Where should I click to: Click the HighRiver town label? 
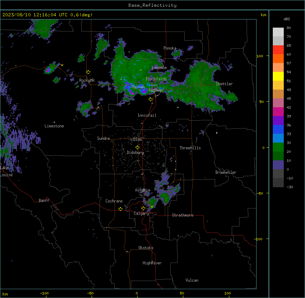(x=152, y=263)
